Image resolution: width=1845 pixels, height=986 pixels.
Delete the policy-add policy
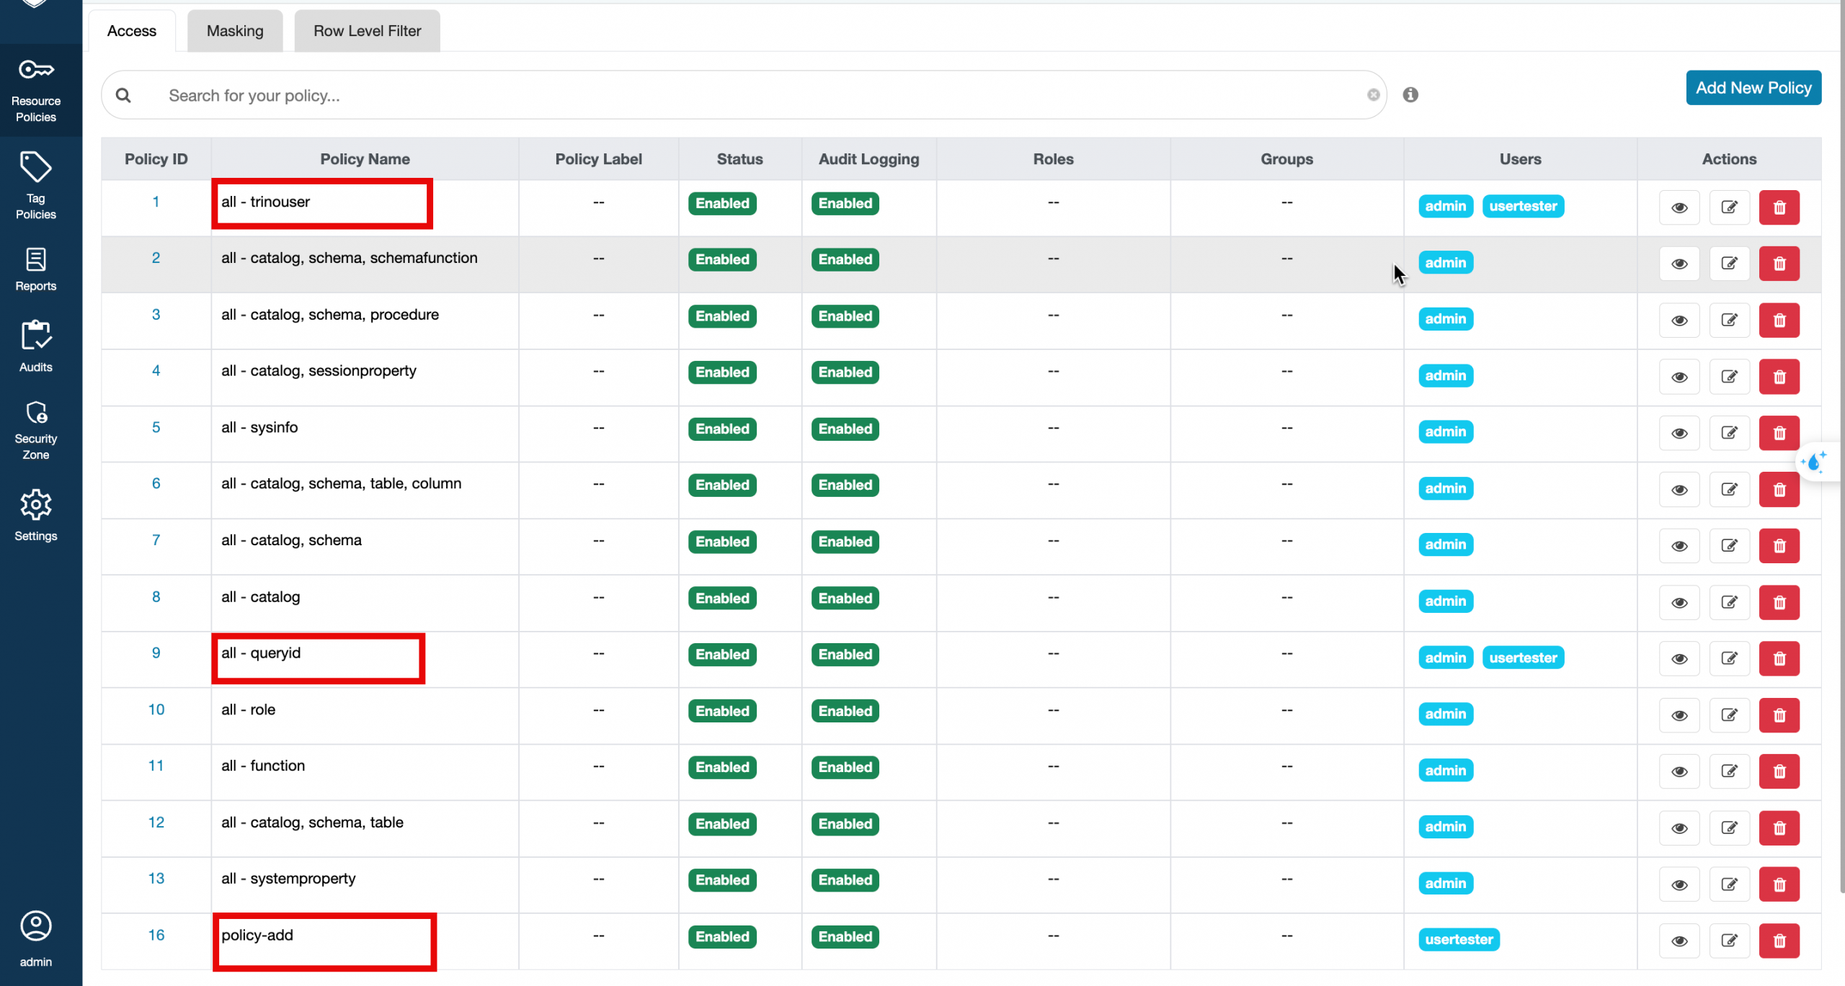click(1779, 941)
